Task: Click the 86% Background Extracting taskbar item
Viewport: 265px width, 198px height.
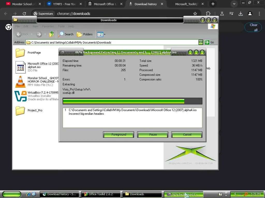Action: pos(183,194)
